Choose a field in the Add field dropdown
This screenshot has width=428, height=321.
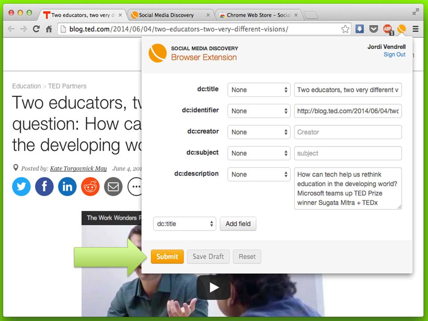click(185, 224)
